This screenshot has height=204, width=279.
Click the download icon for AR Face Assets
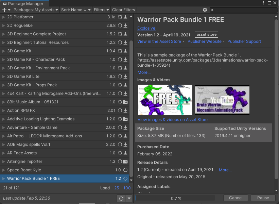[x=125, y=153]
